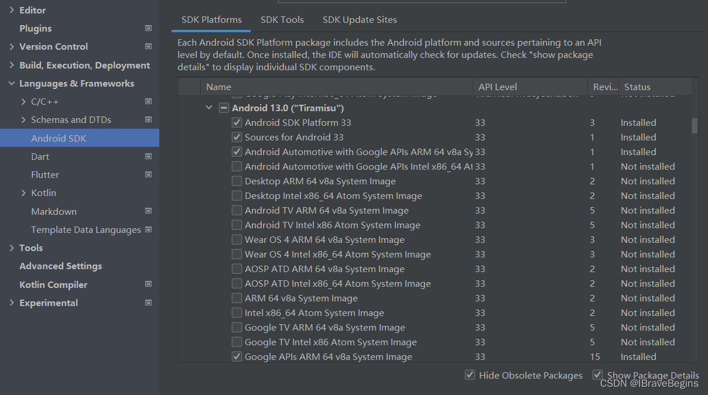The height and width of the screenshot is (395, 708).
Task: Click the package list vertical scrollbar thumb
Action: pyautogui.click(x=695, y=125)
